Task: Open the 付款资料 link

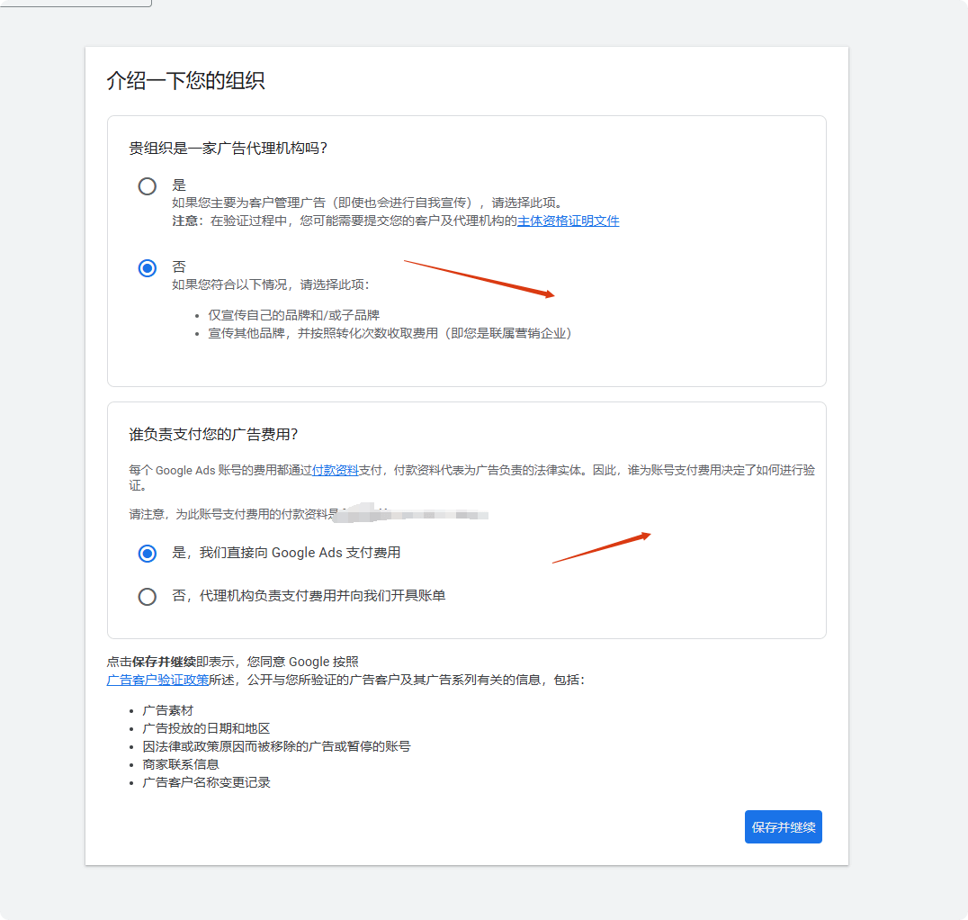Action: 336,470
